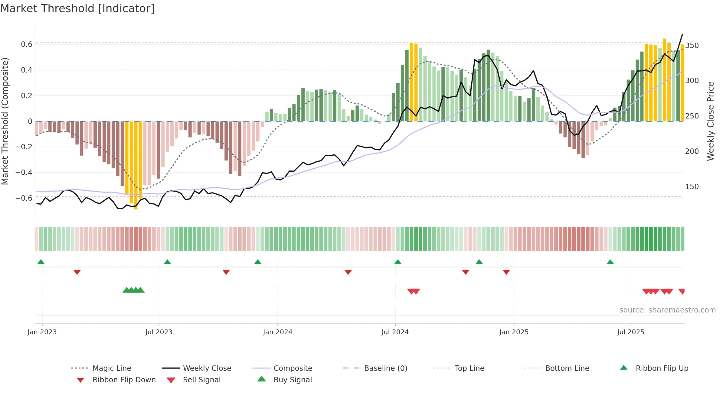Click the 'Jul 2023' x-axis label

tap(159, 332)
